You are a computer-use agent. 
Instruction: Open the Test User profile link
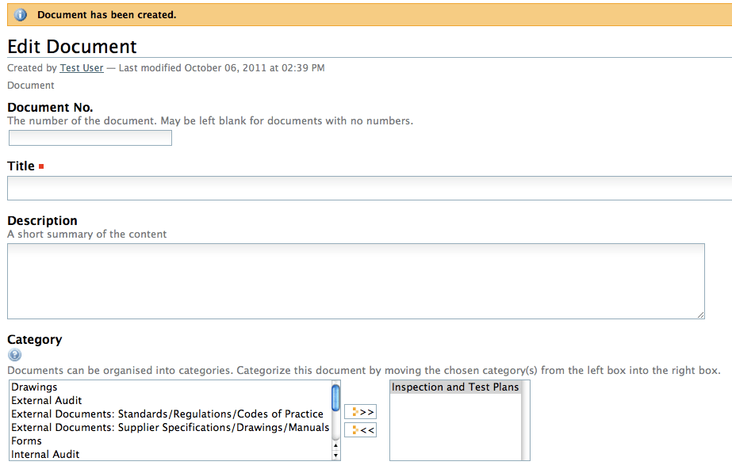82,68
